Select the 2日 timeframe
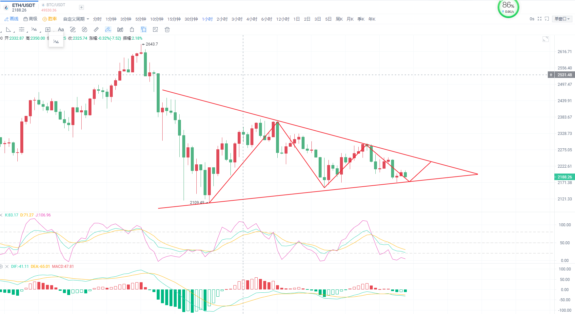Image resolution: width=575 pixels, height=314 pixels. [x=307, y=19]
